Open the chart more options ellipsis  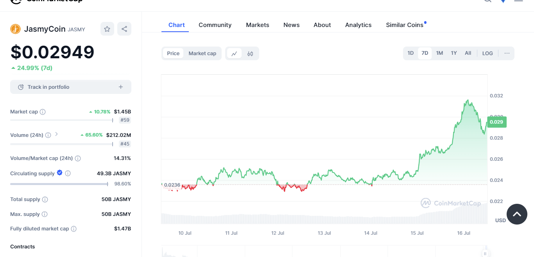(x=507, y=53)
